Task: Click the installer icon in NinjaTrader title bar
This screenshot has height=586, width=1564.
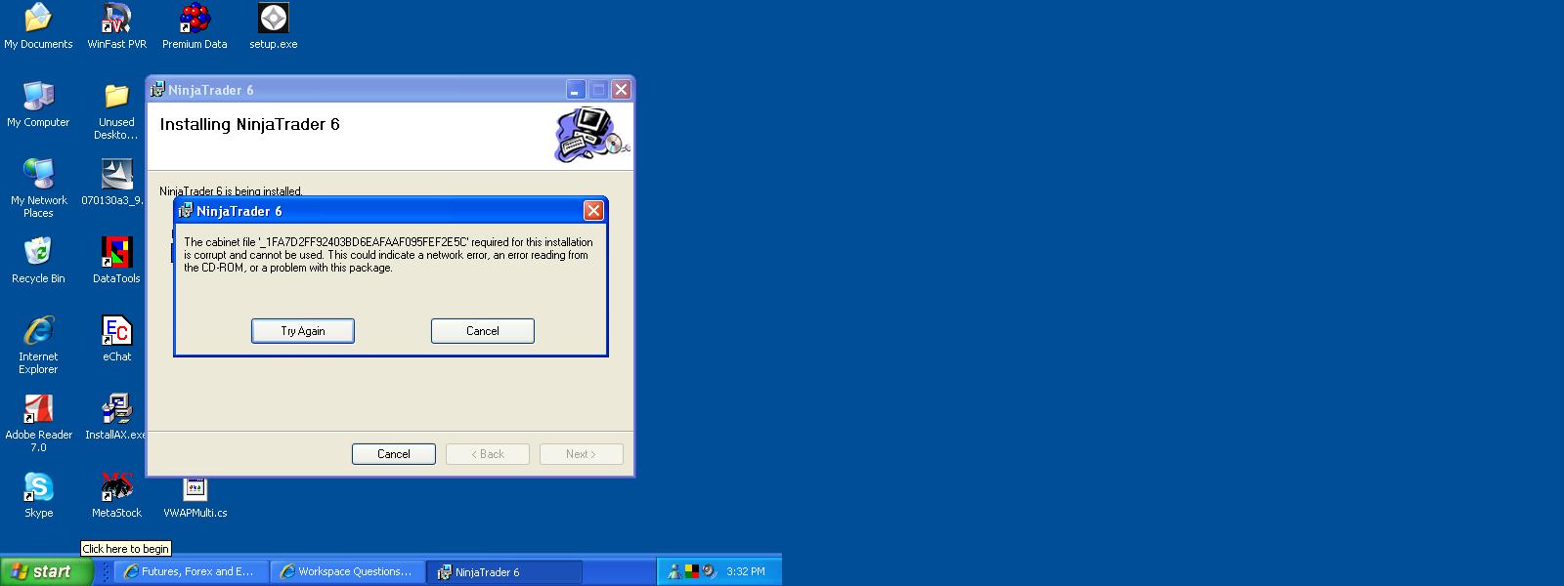Action: click(x=157, y=90)
